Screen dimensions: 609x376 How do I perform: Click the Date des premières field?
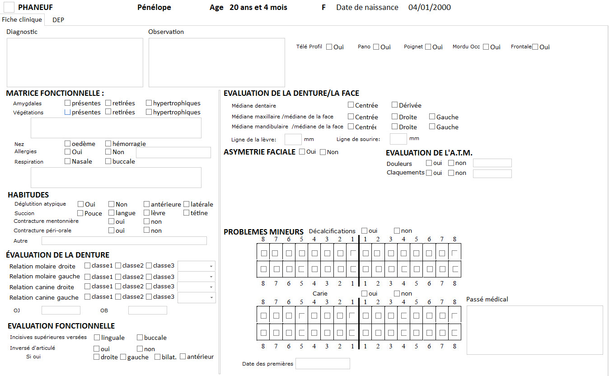point(323,363)
